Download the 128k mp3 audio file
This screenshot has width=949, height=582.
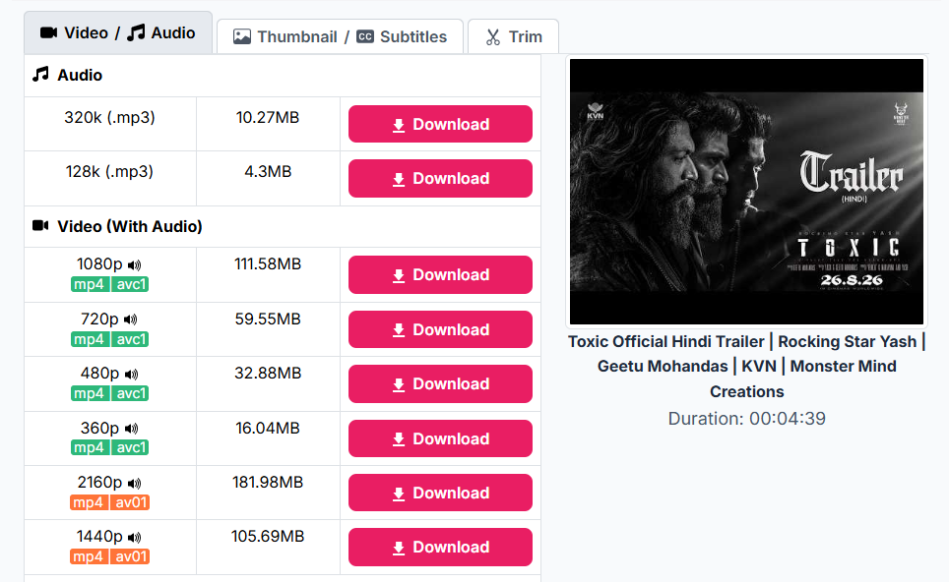coord(440,178)
